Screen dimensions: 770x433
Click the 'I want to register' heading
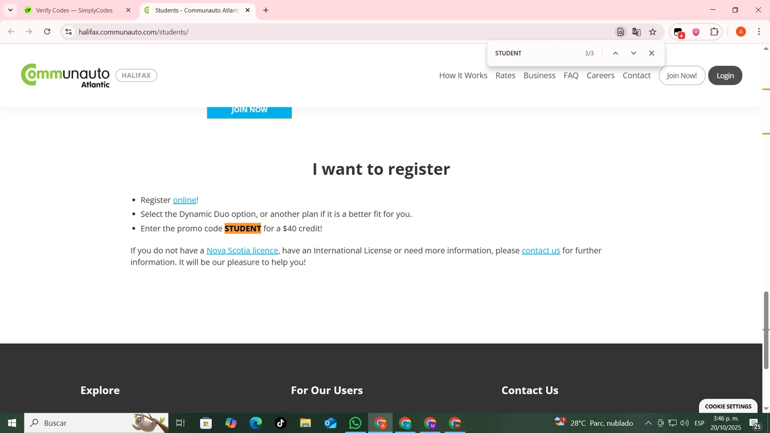click(381, 169)
